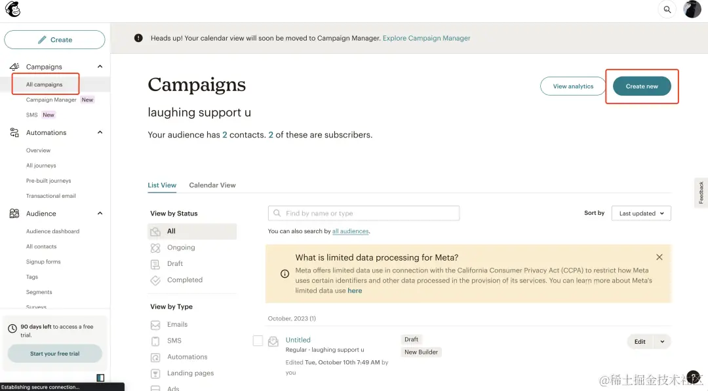This screenshot has height=391, width=708.
Task: Click the Emails envelope type icon
Action: point(155,325)
